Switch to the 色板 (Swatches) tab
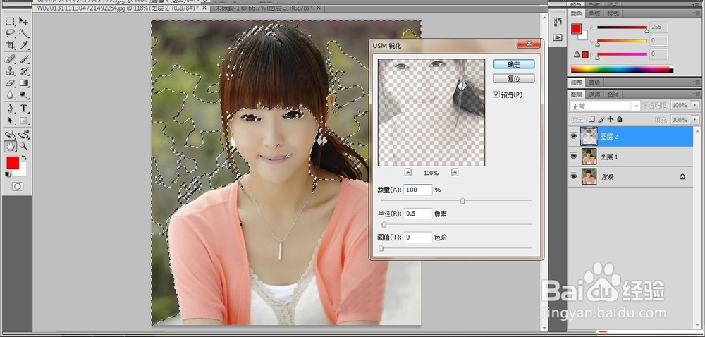The height and width of the screenshot is (337, 705). click(x=595, y=13)
